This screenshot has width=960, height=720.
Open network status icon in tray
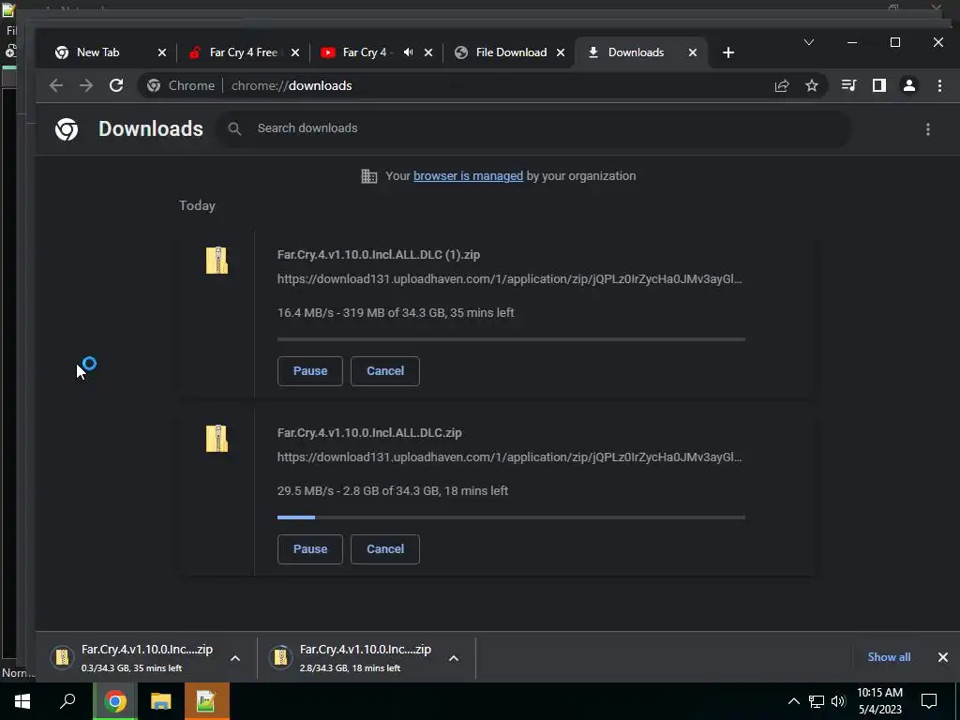click(x=817, y=701)
